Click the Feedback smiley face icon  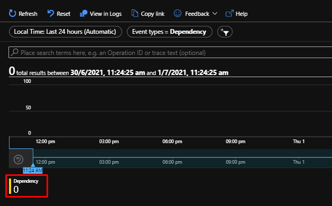[x=178, y=13]
